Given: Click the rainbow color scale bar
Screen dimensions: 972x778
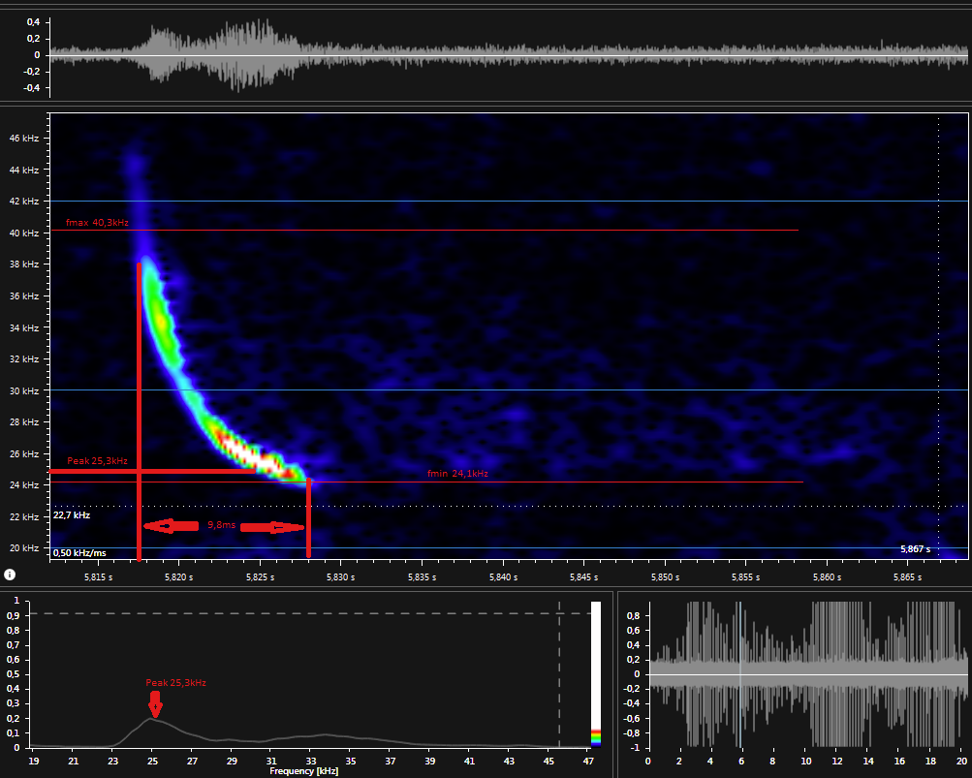Looking at the screenshot, I should point(595,736).
